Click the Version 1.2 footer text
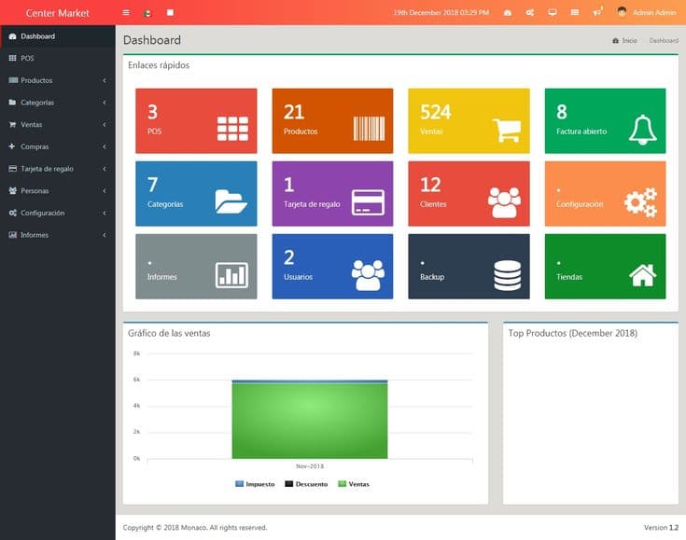 click(x=661, y=527)
